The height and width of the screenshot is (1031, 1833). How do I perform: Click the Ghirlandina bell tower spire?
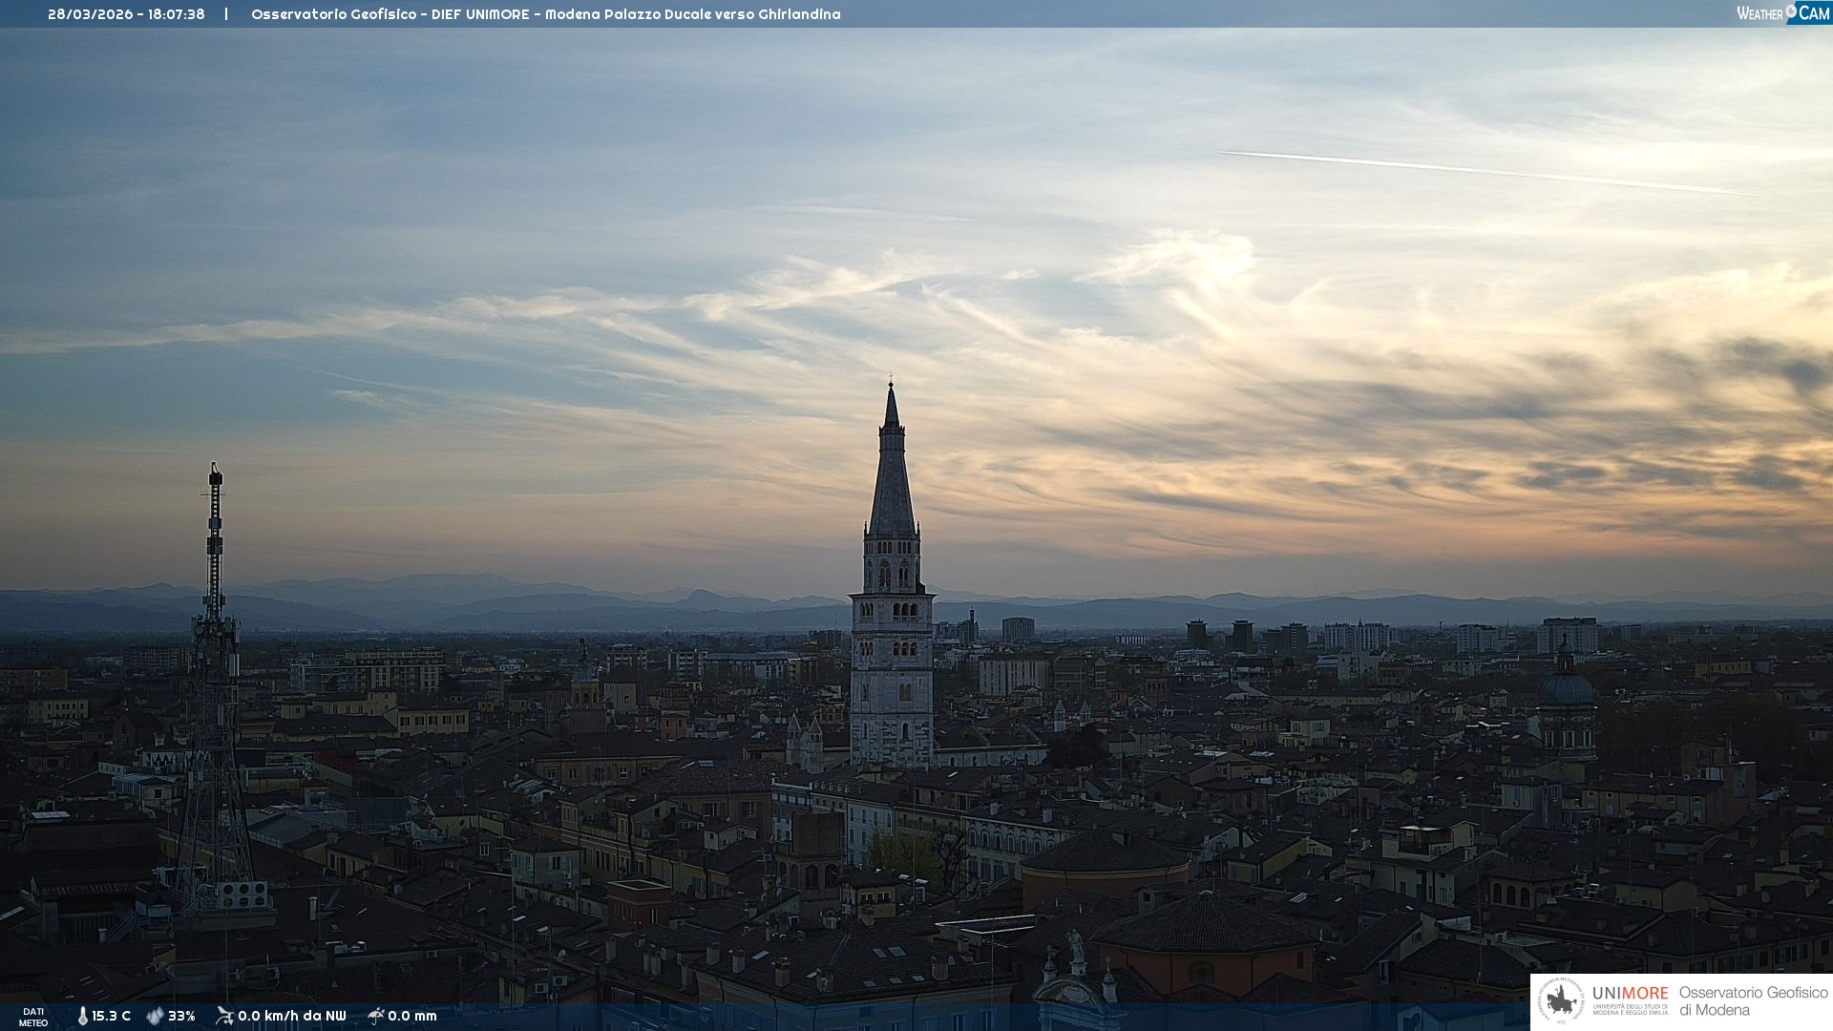892,477
